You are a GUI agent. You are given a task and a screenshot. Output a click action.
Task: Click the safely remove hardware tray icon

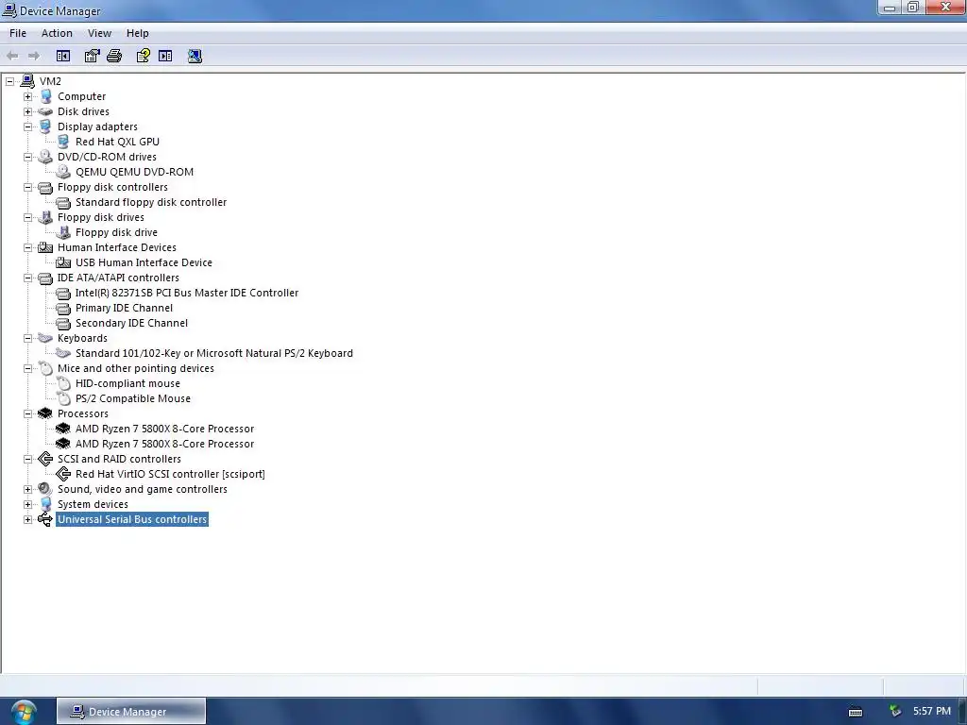click(895, 712)
